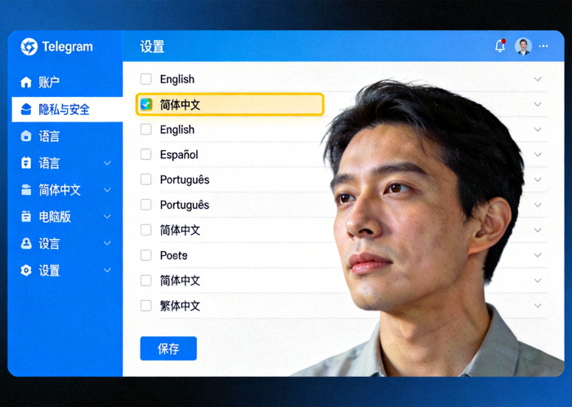Click the user icon beside 设言

click(x=26, y=243)
